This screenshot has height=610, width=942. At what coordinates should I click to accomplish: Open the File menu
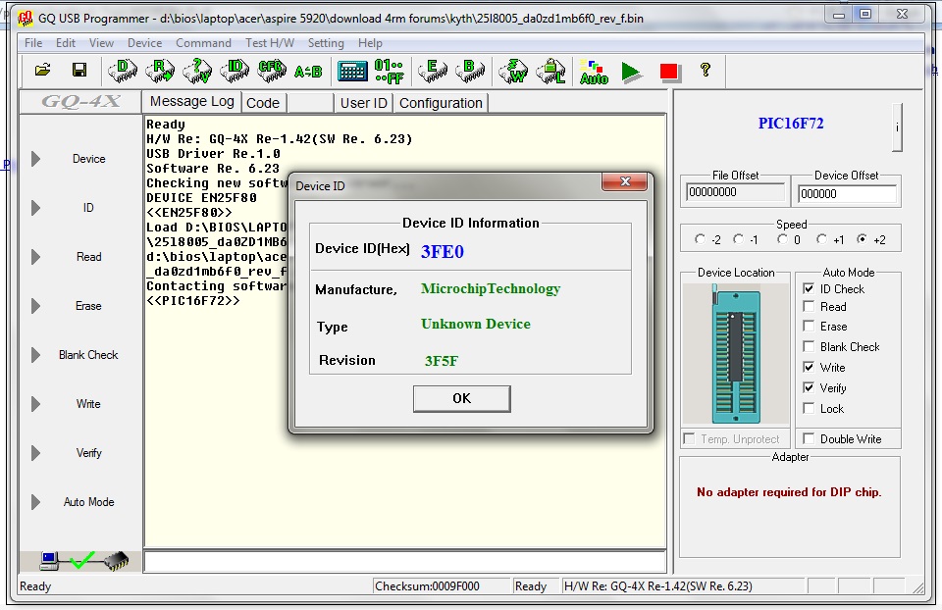[33, 43]
